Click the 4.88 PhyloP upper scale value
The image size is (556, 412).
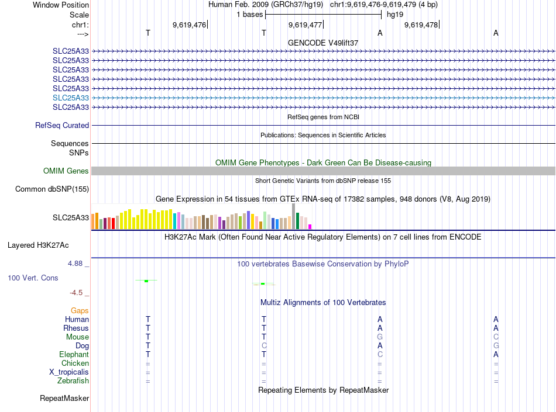pos(75,264)
